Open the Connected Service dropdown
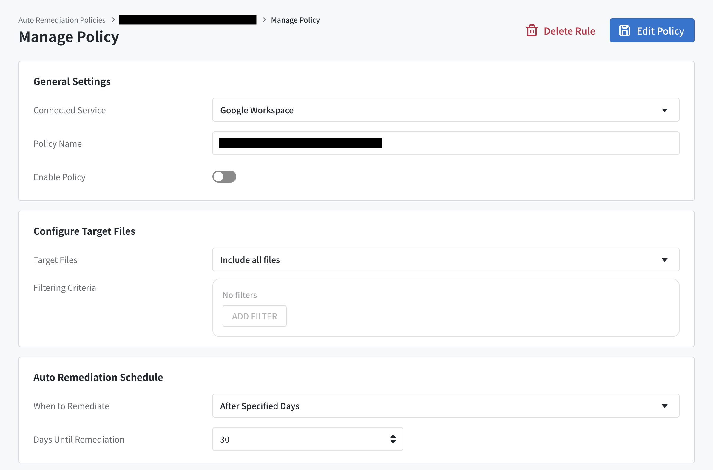The width and height of the screenshot is (713, 470). click(445, 110)
